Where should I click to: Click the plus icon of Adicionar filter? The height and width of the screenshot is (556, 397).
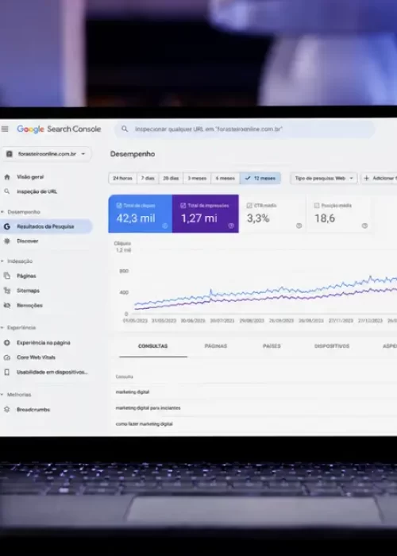pyautogui.click(x=367, y=178)
